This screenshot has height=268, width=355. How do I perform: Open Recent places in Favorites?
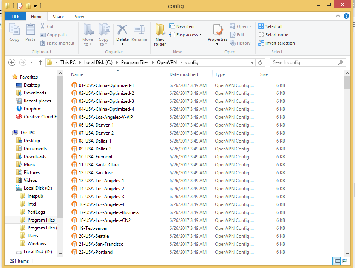34,101
